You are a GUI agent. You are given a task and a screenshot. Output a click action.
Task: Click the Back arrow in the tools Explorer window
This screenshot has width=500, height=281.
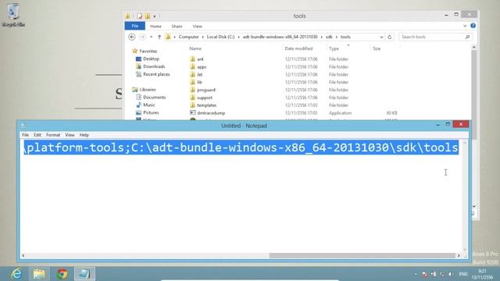(x=132, y=37)
